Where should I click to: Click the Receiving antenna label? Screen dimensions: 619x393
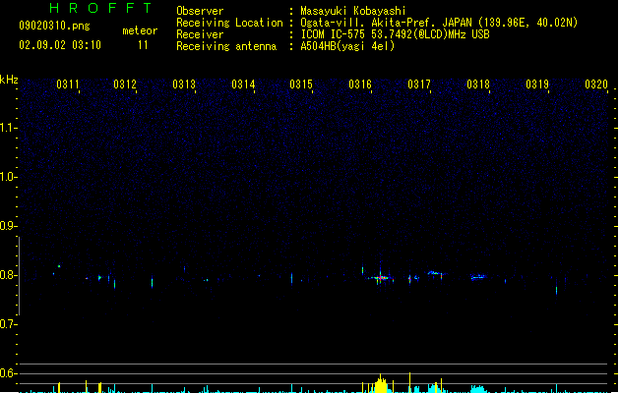[226, 46]
